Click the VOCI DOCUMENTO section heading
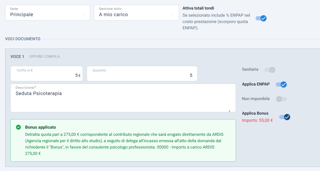Viewport: 320px width, 171px height. [23, 39]
